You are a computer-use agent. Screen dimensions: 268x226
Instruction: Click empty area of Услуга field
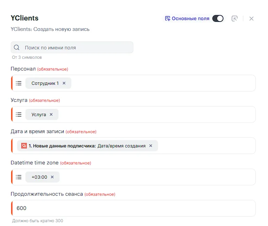(157, 114)
